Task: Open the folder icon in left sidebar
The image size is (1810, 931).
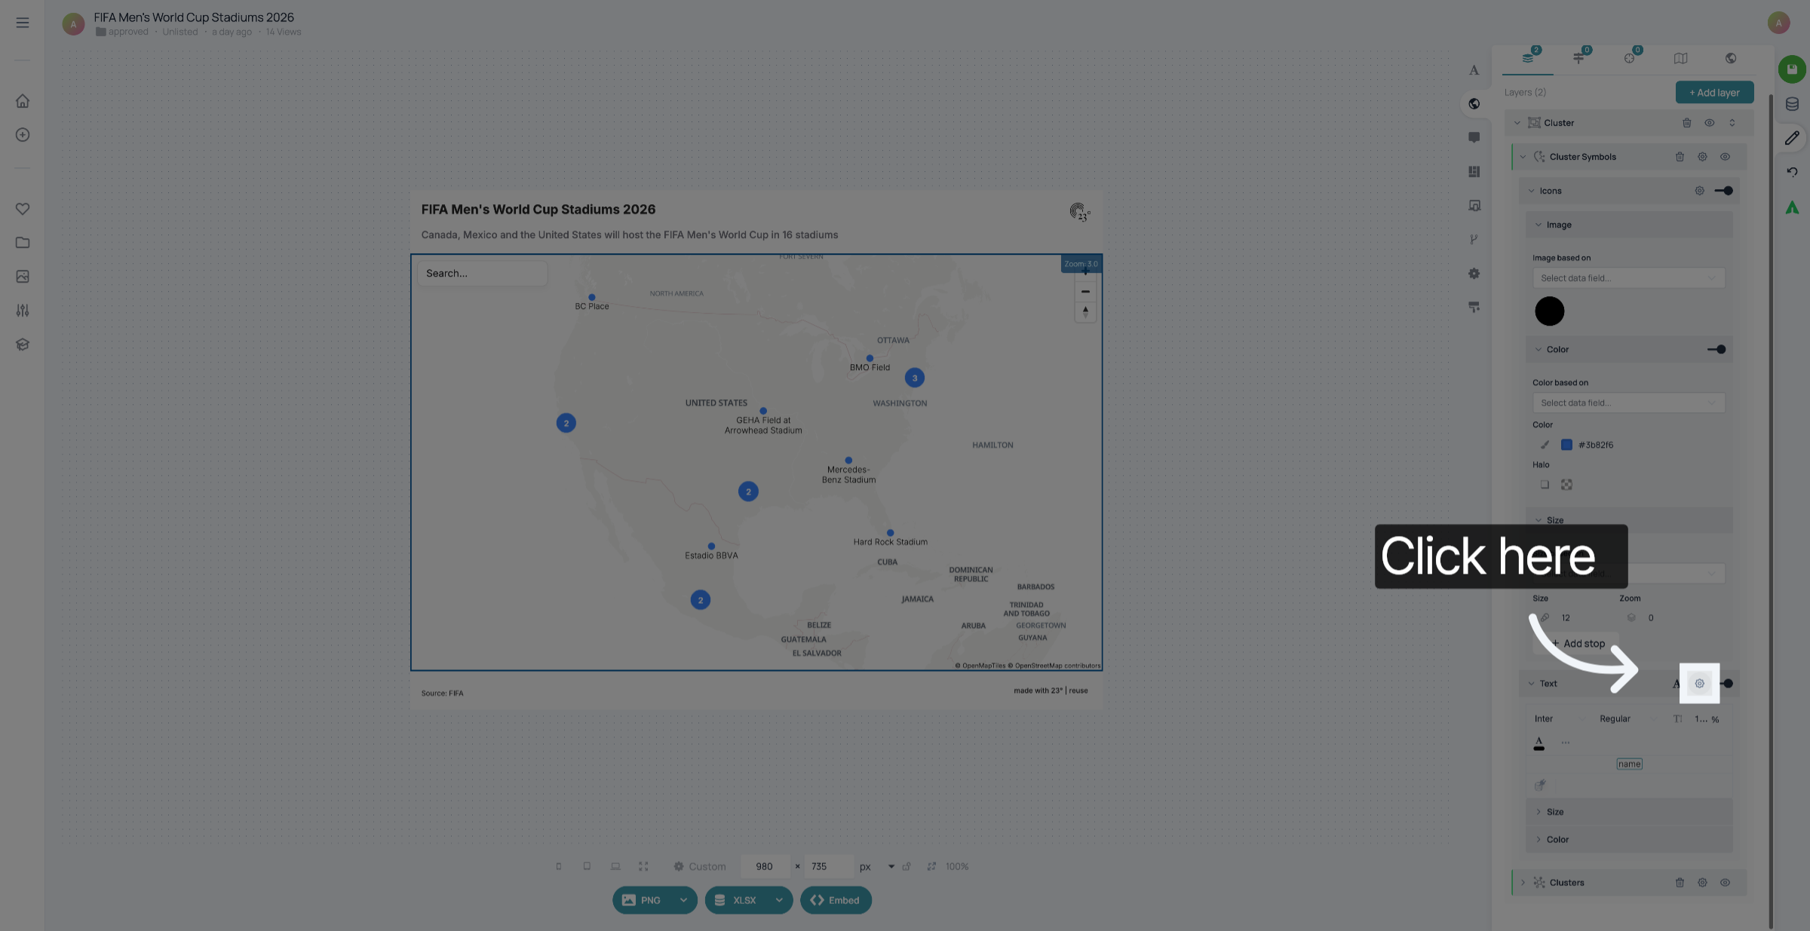Action: pyautogui.click(x=23, y=243)
